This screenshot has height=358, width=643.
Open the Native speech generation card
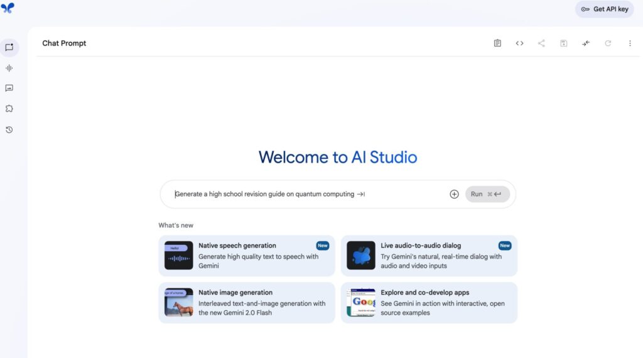[247, 256]
